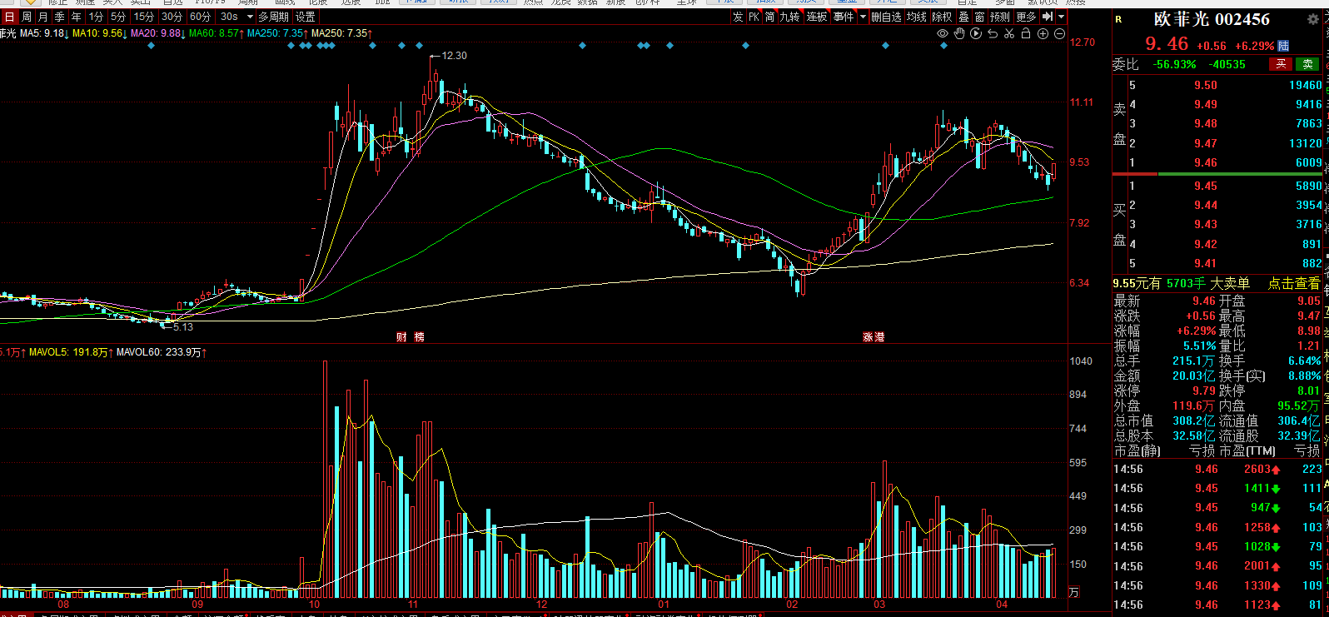Zoom in with the circled plus icon
The image size is (1329, 617).
[x=1043, y=33]
